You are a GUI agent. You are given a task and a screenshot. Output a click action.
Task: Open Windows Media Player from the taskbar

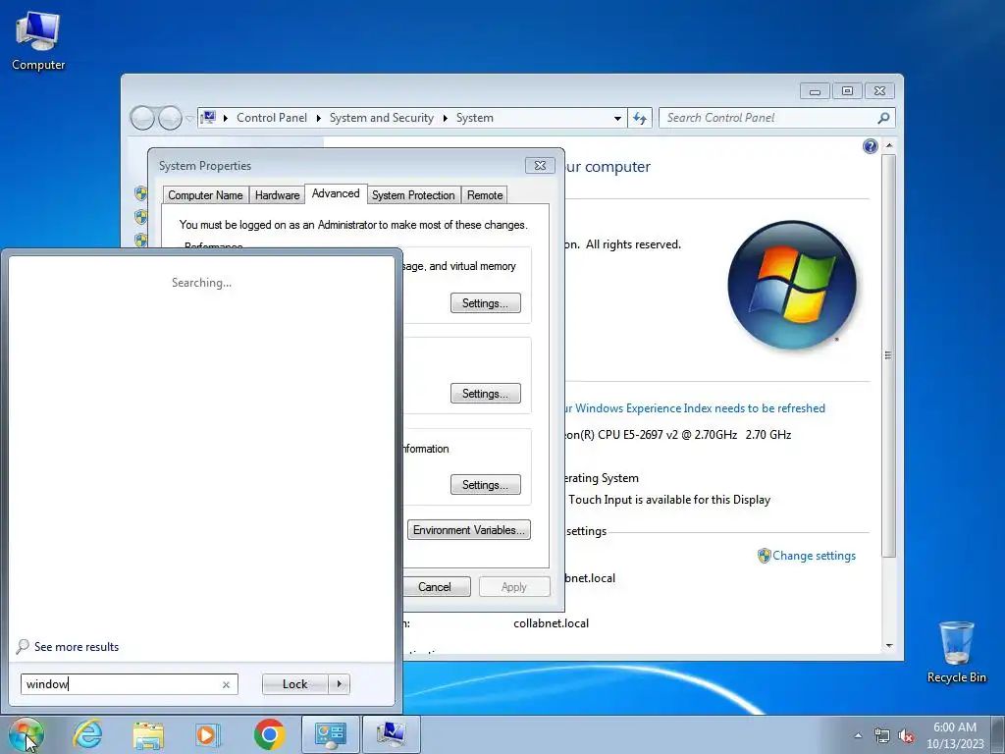[x=208, y=734]
